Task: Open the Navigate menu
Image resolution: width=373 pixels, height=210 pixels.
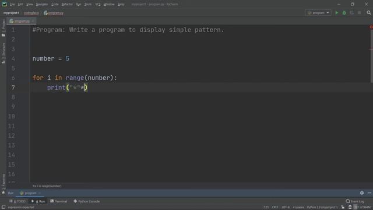Action: point(41,4)
